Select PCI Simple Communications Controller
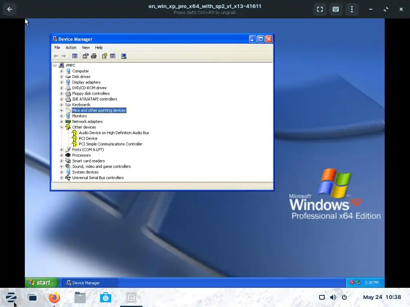This screenshot has width=410, height=307. point(111,144)
